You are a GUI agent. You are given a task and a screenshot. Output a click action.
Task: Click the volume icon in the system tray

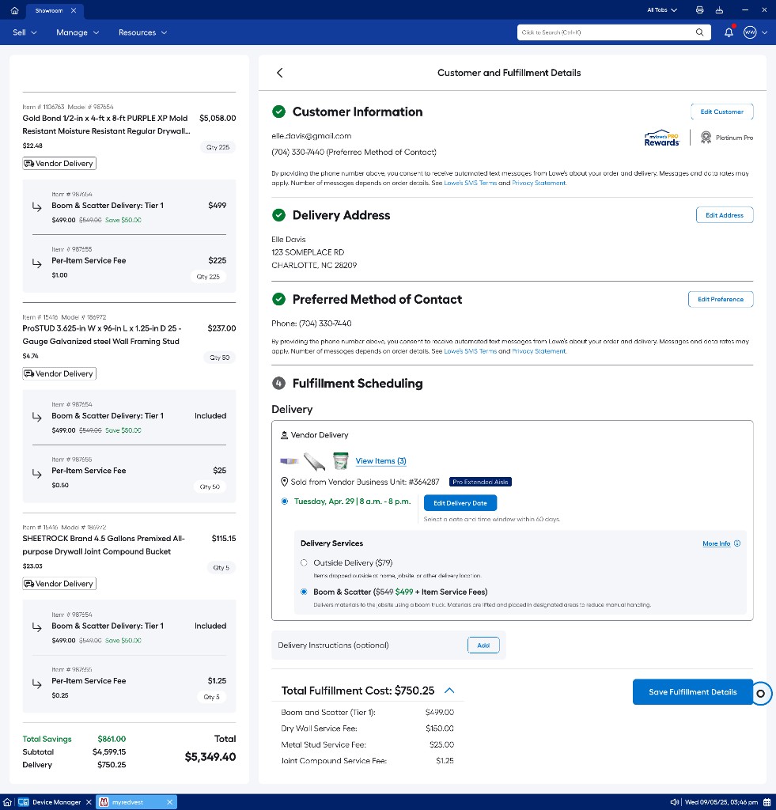[x=674, y=802]
